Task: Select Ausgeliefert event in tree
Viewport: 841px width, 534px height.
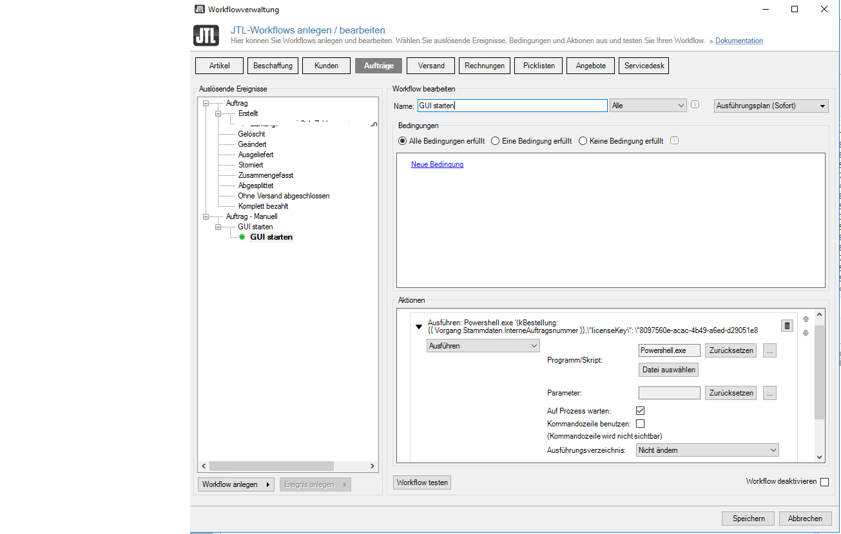Action: (x=256, y=155)
